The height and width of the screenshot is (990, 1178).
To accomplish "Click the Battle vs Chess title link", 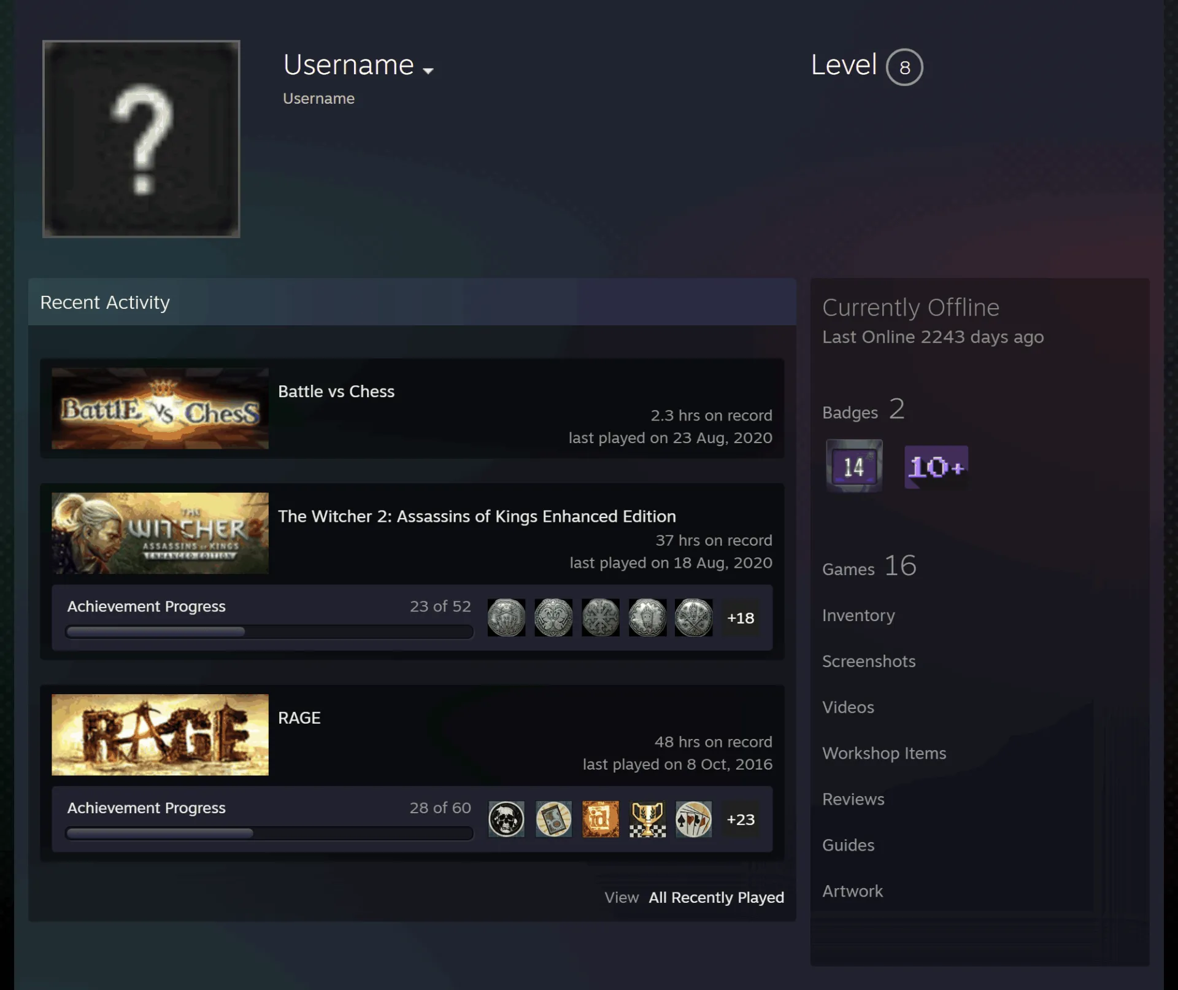I will click(x=336, y=392).
